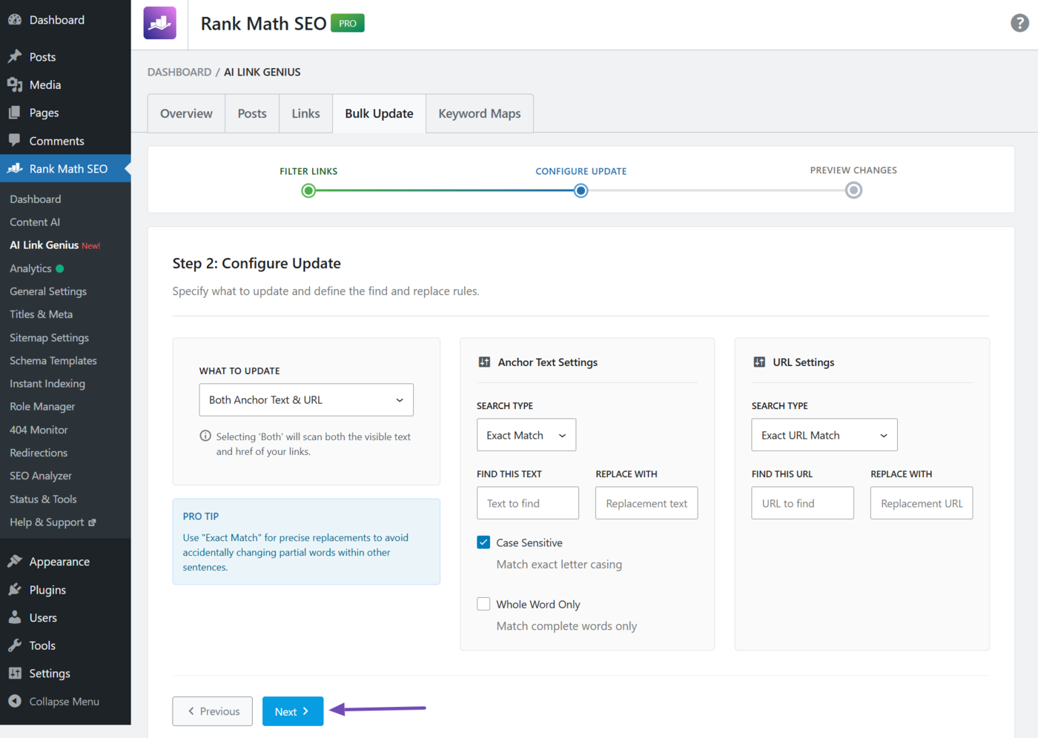1038x738 pixels.
Task: Open Sitemap Settings submenu item
Action: (x=49, y=337)
